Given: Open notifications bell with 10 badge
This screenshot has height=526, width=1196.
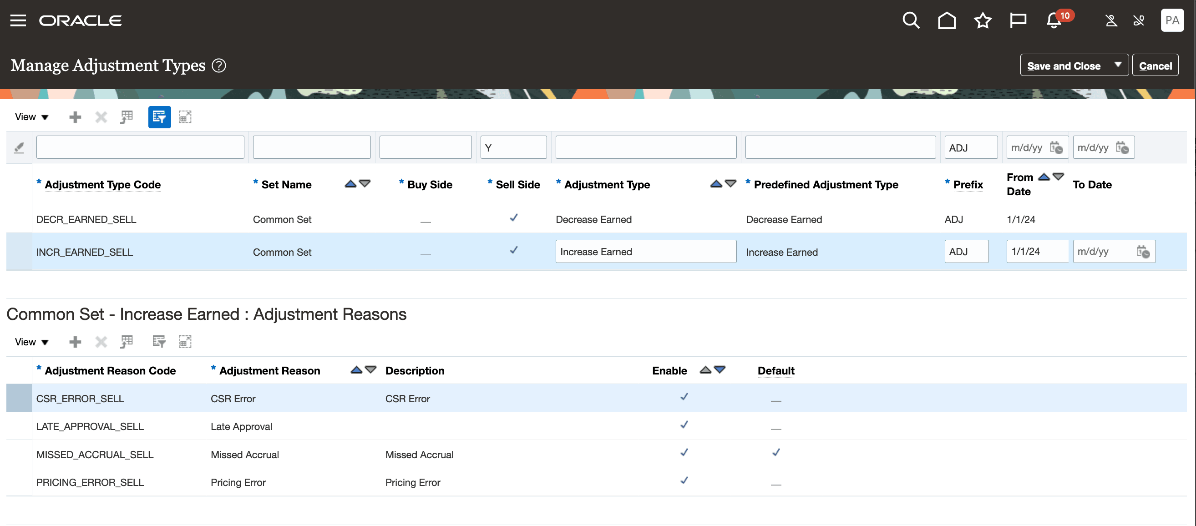Looking at the screenshot, I should (1054, 20).
